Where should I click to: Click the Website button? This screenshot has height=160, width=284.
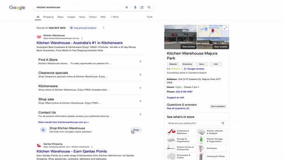click(173, 64)
